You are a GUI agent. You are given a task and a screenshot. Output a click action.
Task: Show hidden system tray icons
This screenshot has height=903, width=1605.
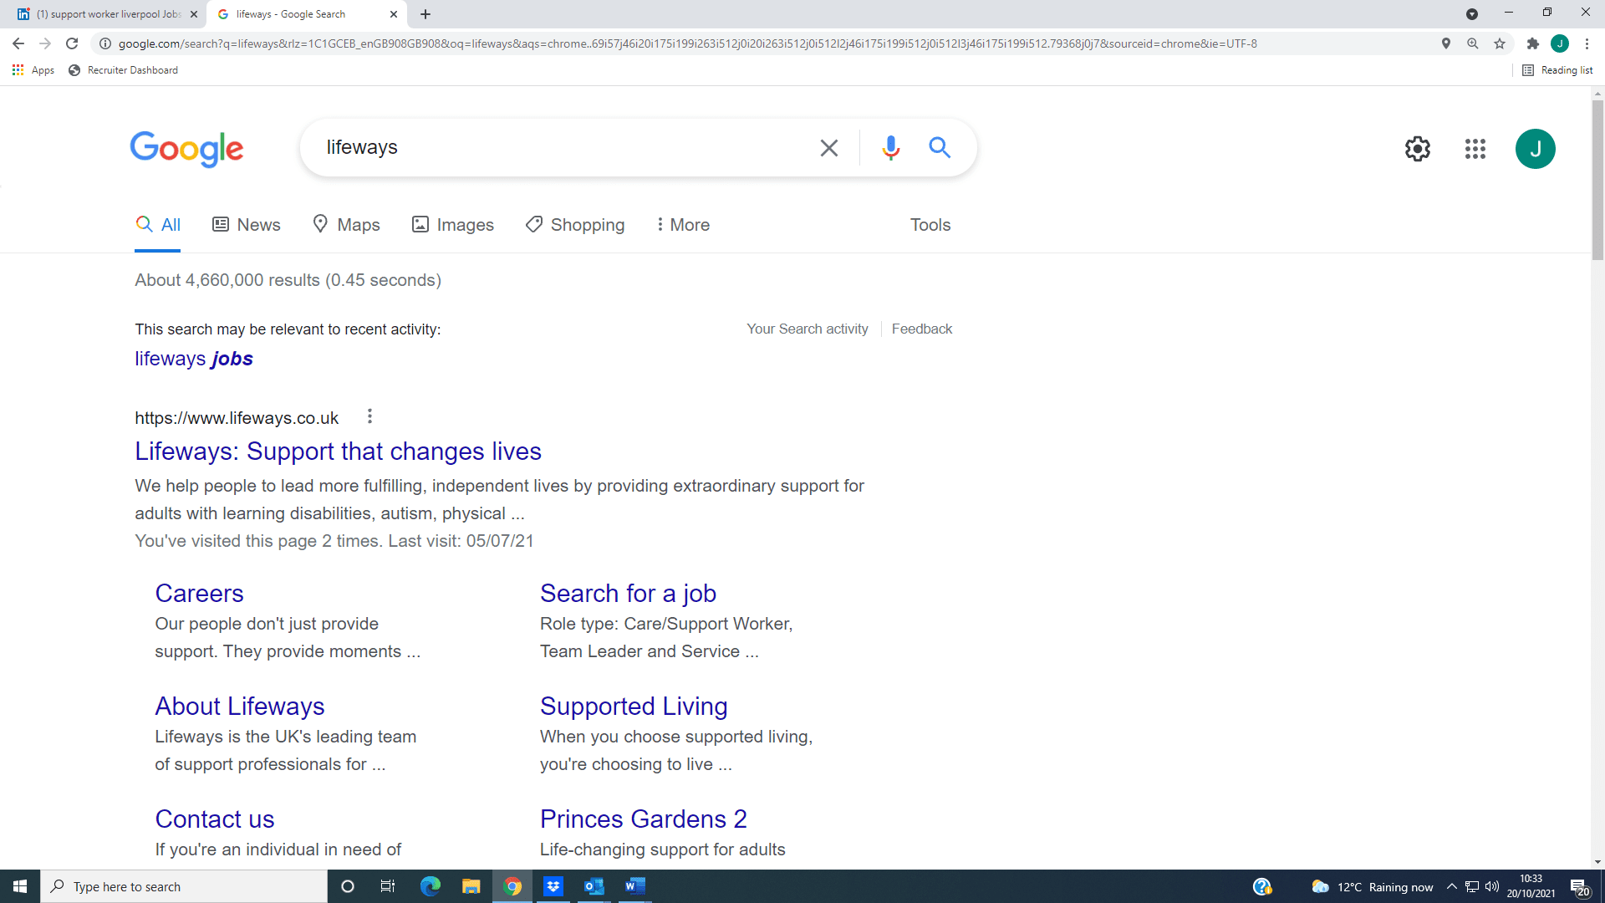(x=1452, y=886)
